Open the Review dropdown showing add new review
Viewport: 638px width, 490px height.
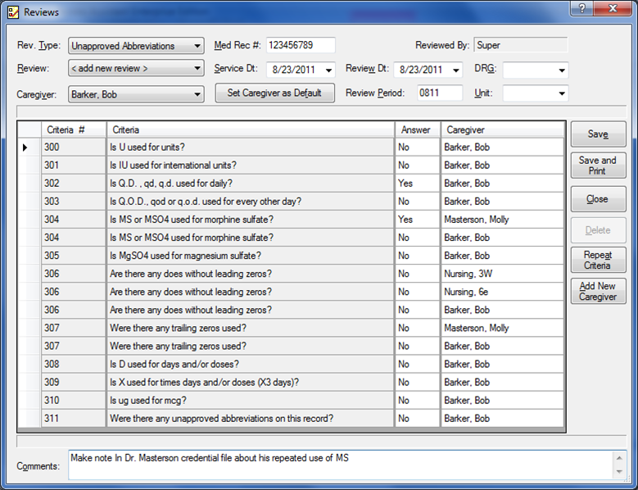(x=197, y=68)
